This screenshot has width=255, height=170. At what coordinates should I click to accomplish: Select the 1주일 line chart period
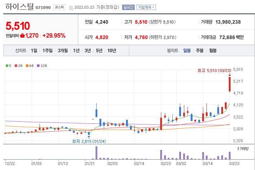[x=47, y=50]
